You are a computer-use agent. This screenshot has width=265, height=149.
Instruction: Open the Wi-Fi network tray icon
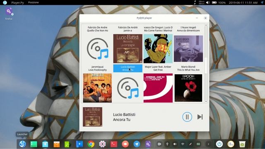(x=183, y=144)
